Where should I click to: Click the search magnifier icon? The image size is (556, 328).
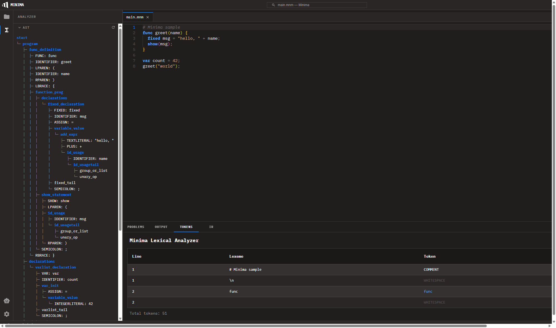pyautogui.click(x=274, y=5)
